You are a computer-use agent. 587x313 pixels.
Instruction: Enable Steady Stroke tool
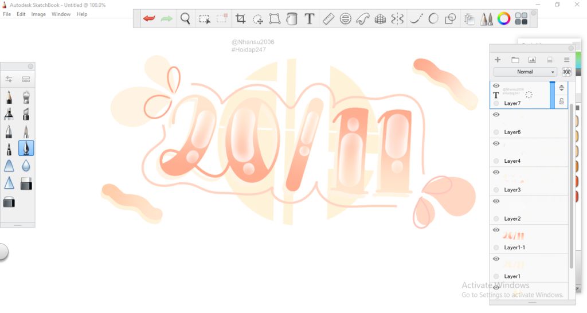416,18
